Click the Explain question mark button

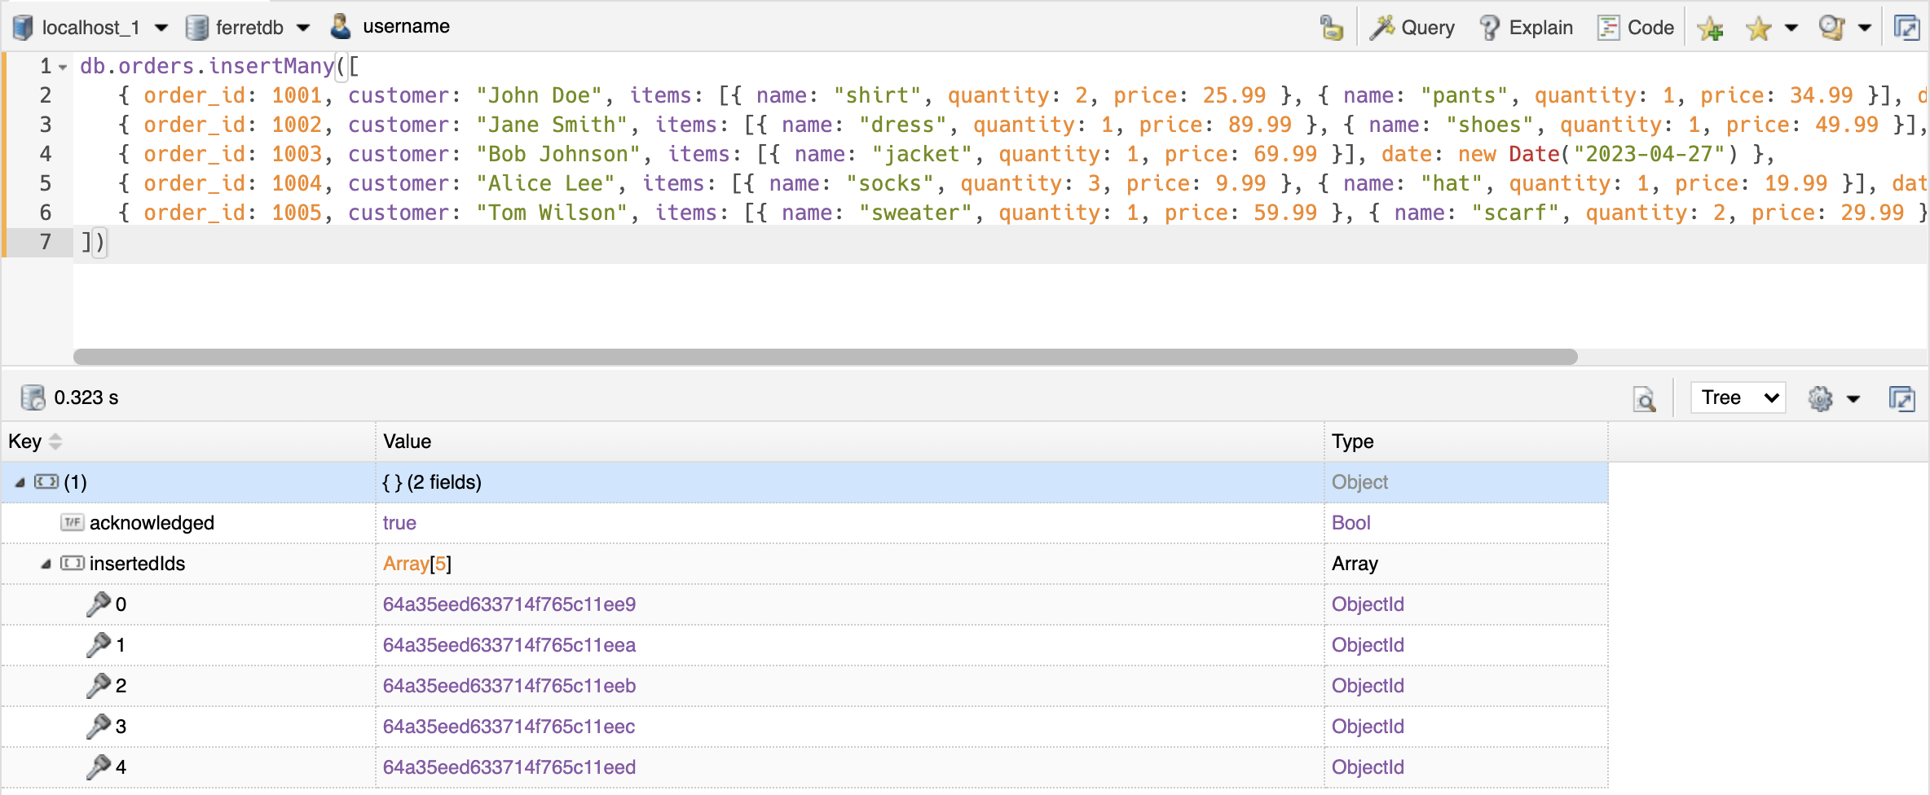click(x=1526, y=28)
